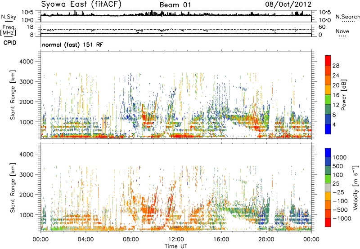360x249 pixels.
Task: Click the power panel 'Slant Range [km]' label
Action: 13,95
